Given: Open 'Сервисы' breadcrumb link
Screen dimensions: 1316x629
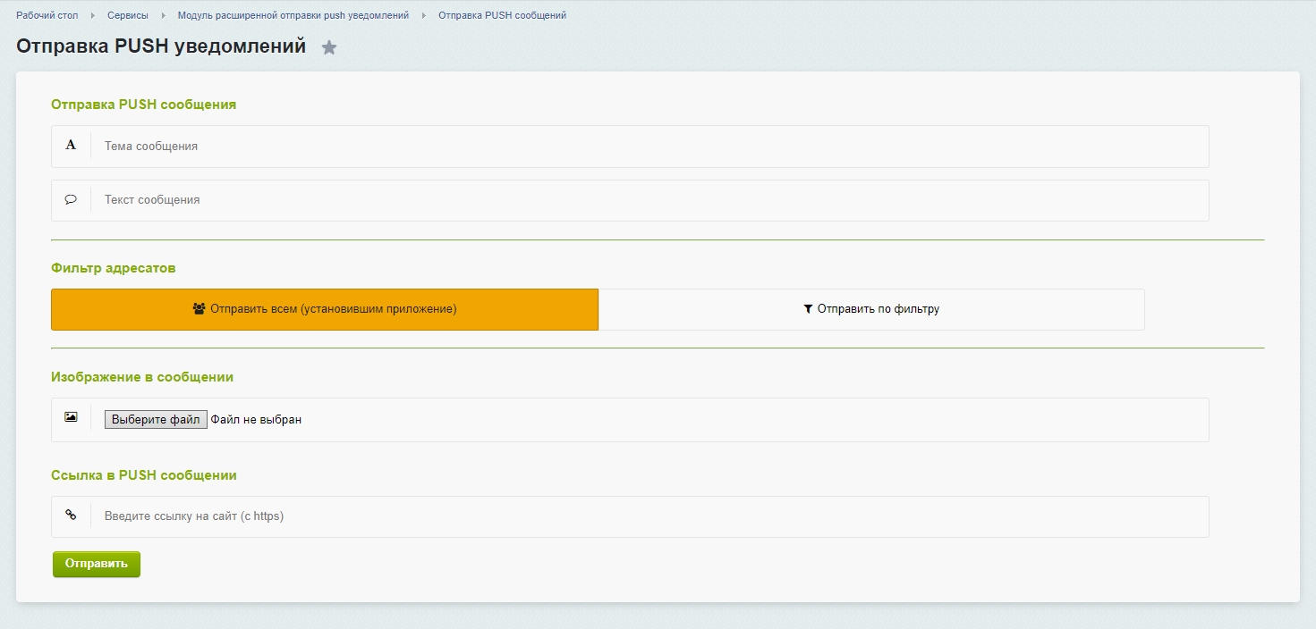Looking at the screenshot, I should pyautogui.click(x=127, y=15).
